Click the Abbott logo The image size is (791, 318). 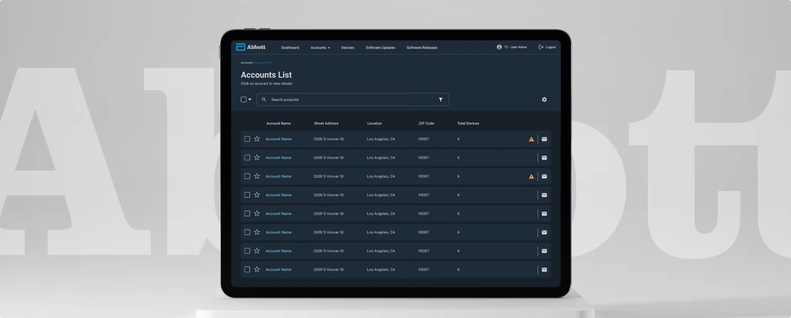point(251,47)
